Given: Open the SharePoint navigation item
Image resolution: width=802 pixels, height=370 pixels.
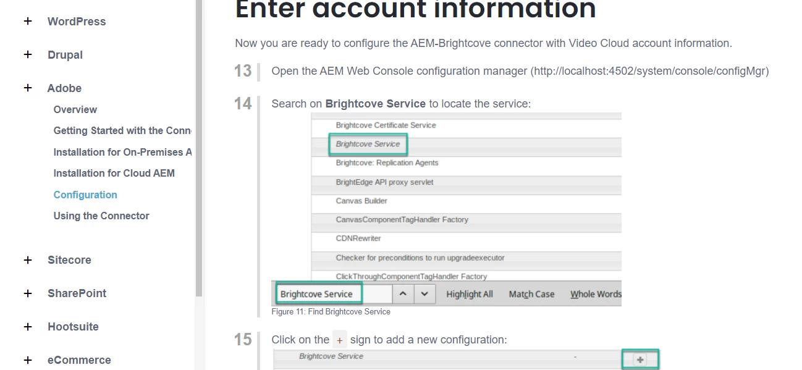Looking at the screenshot, I should (x=77, y=293).
